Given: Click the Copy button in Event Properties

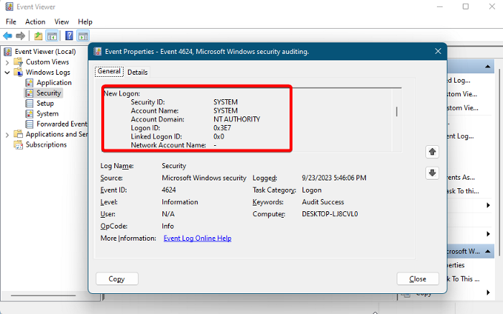Looking at the screenshot, I should 116,279.
